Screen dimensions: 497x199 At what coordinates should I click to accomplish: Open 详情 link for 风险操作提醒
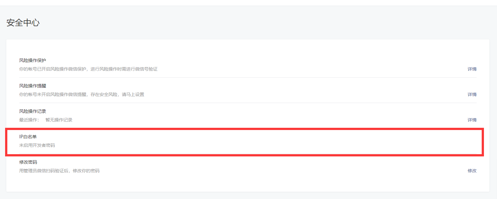click(x=472, y=94)
